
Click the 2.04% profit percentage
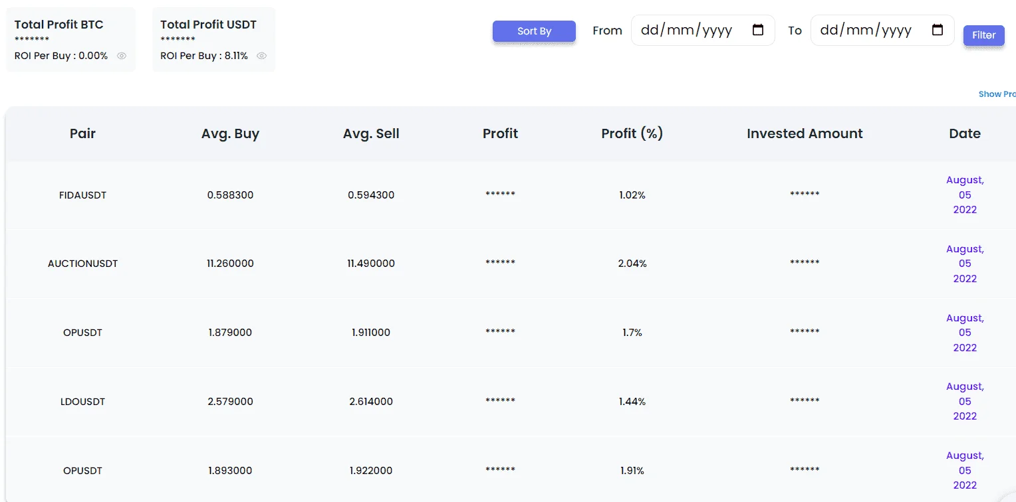(632, 264)
